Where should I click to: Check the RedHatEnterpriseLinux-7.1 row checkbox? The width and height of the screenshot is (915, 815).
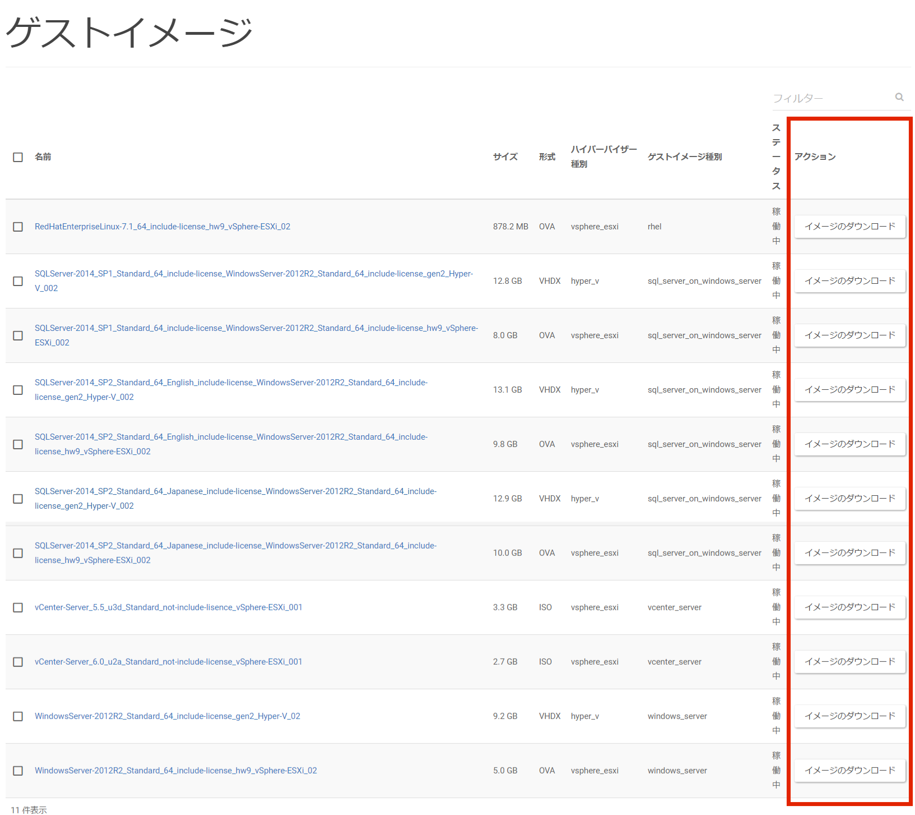tap(18, 227)
